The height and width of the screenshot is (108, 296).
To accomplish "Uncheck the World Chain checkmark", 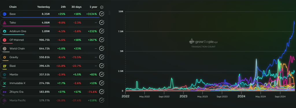I will [102, 49].
